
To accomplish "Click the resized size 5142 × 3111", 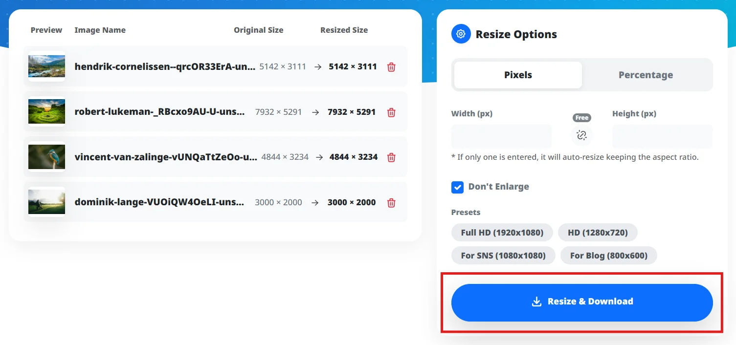I will pos(353,66).
